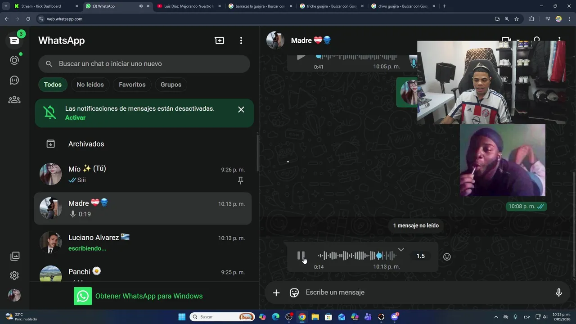Focus the chat search field
Image resolution: width=576 pixels, height=324 pixels.
(144, 64)
